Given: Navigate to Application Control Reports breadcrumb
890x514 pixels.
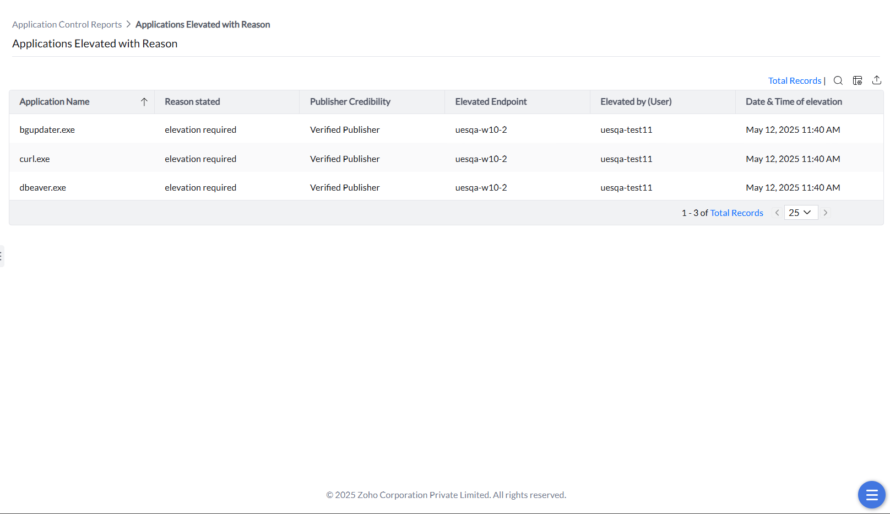Looking at the screenshot, I should click(67, 24).
